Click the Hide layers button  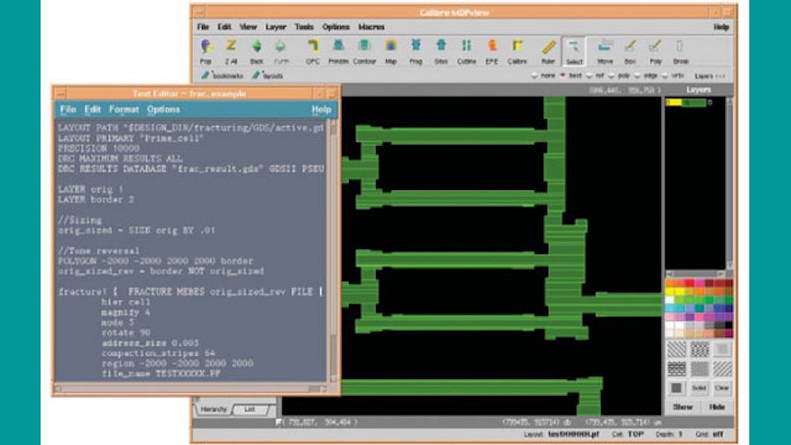717,406
